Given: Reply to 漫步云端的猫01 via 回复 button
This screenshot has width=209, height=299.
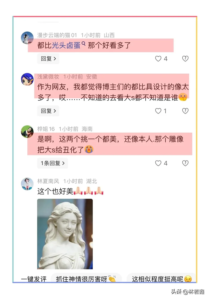Looking at the screenshot, I should (x=48, y=58).
